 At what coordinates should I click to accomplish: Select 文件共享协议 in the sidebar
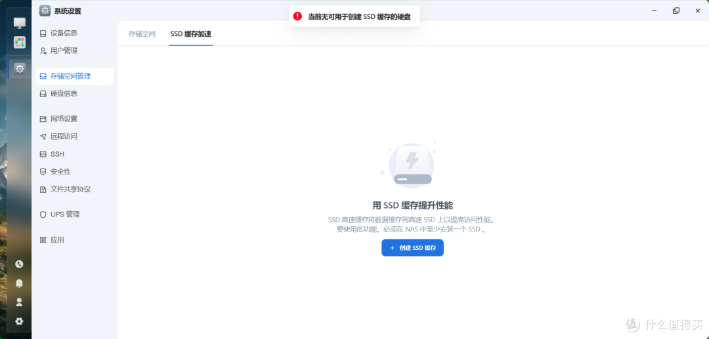pyautogui.click(x=74, y=189)
